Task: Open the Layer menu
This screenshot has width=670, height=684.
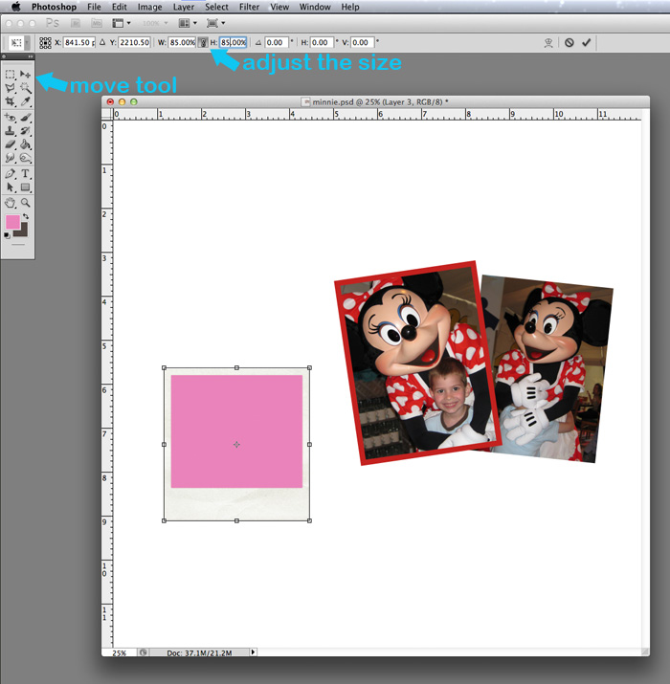Action: pos(184,7)
